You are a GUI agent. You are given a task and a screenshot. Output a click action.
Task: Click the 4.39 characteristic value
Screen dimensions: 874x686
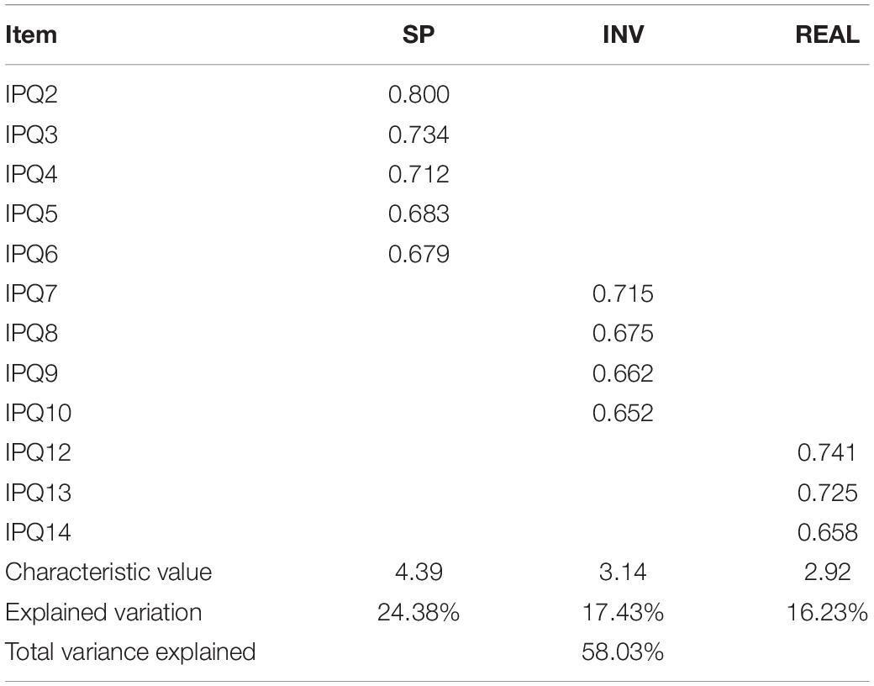(x=419, y=573)
